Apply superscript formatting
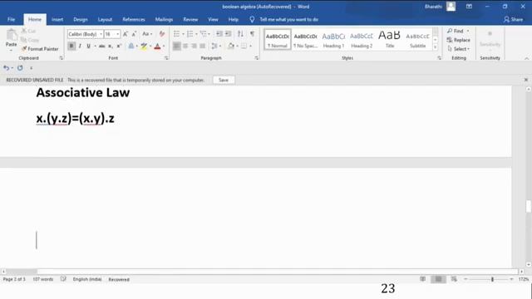 [119, 47]
